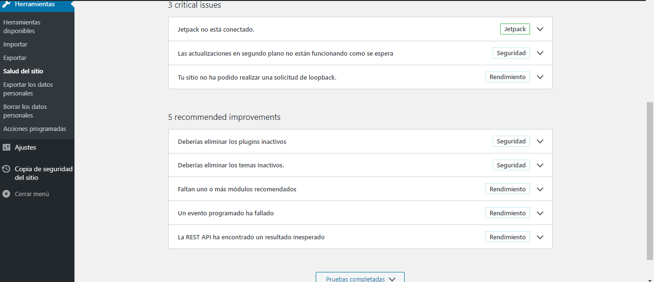
Task: Open Exportar los datos personales
Action: (x=28, y=89)
